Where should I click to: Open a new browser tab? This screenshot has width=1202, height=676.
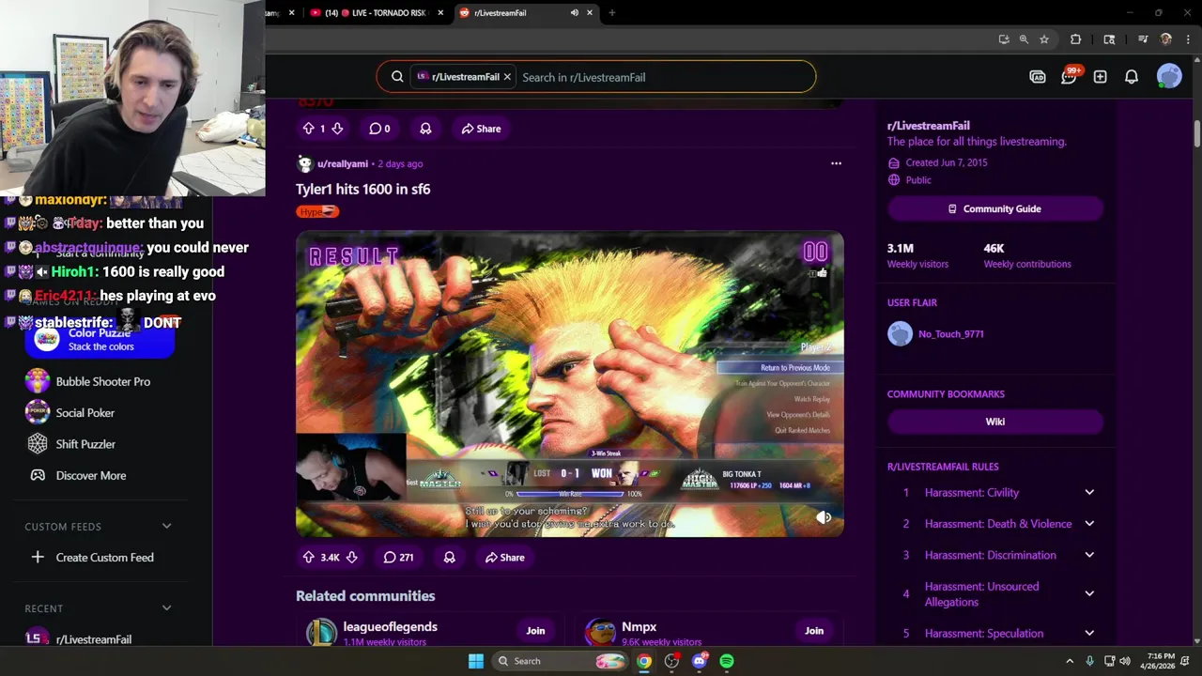612,13
